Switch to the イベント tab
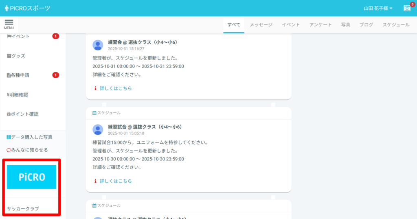This screenshot has width=417, height=219. (x=291, y=25)
